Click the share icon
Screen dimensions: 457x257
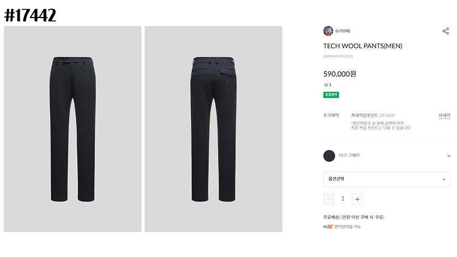[x=445, y=31]
